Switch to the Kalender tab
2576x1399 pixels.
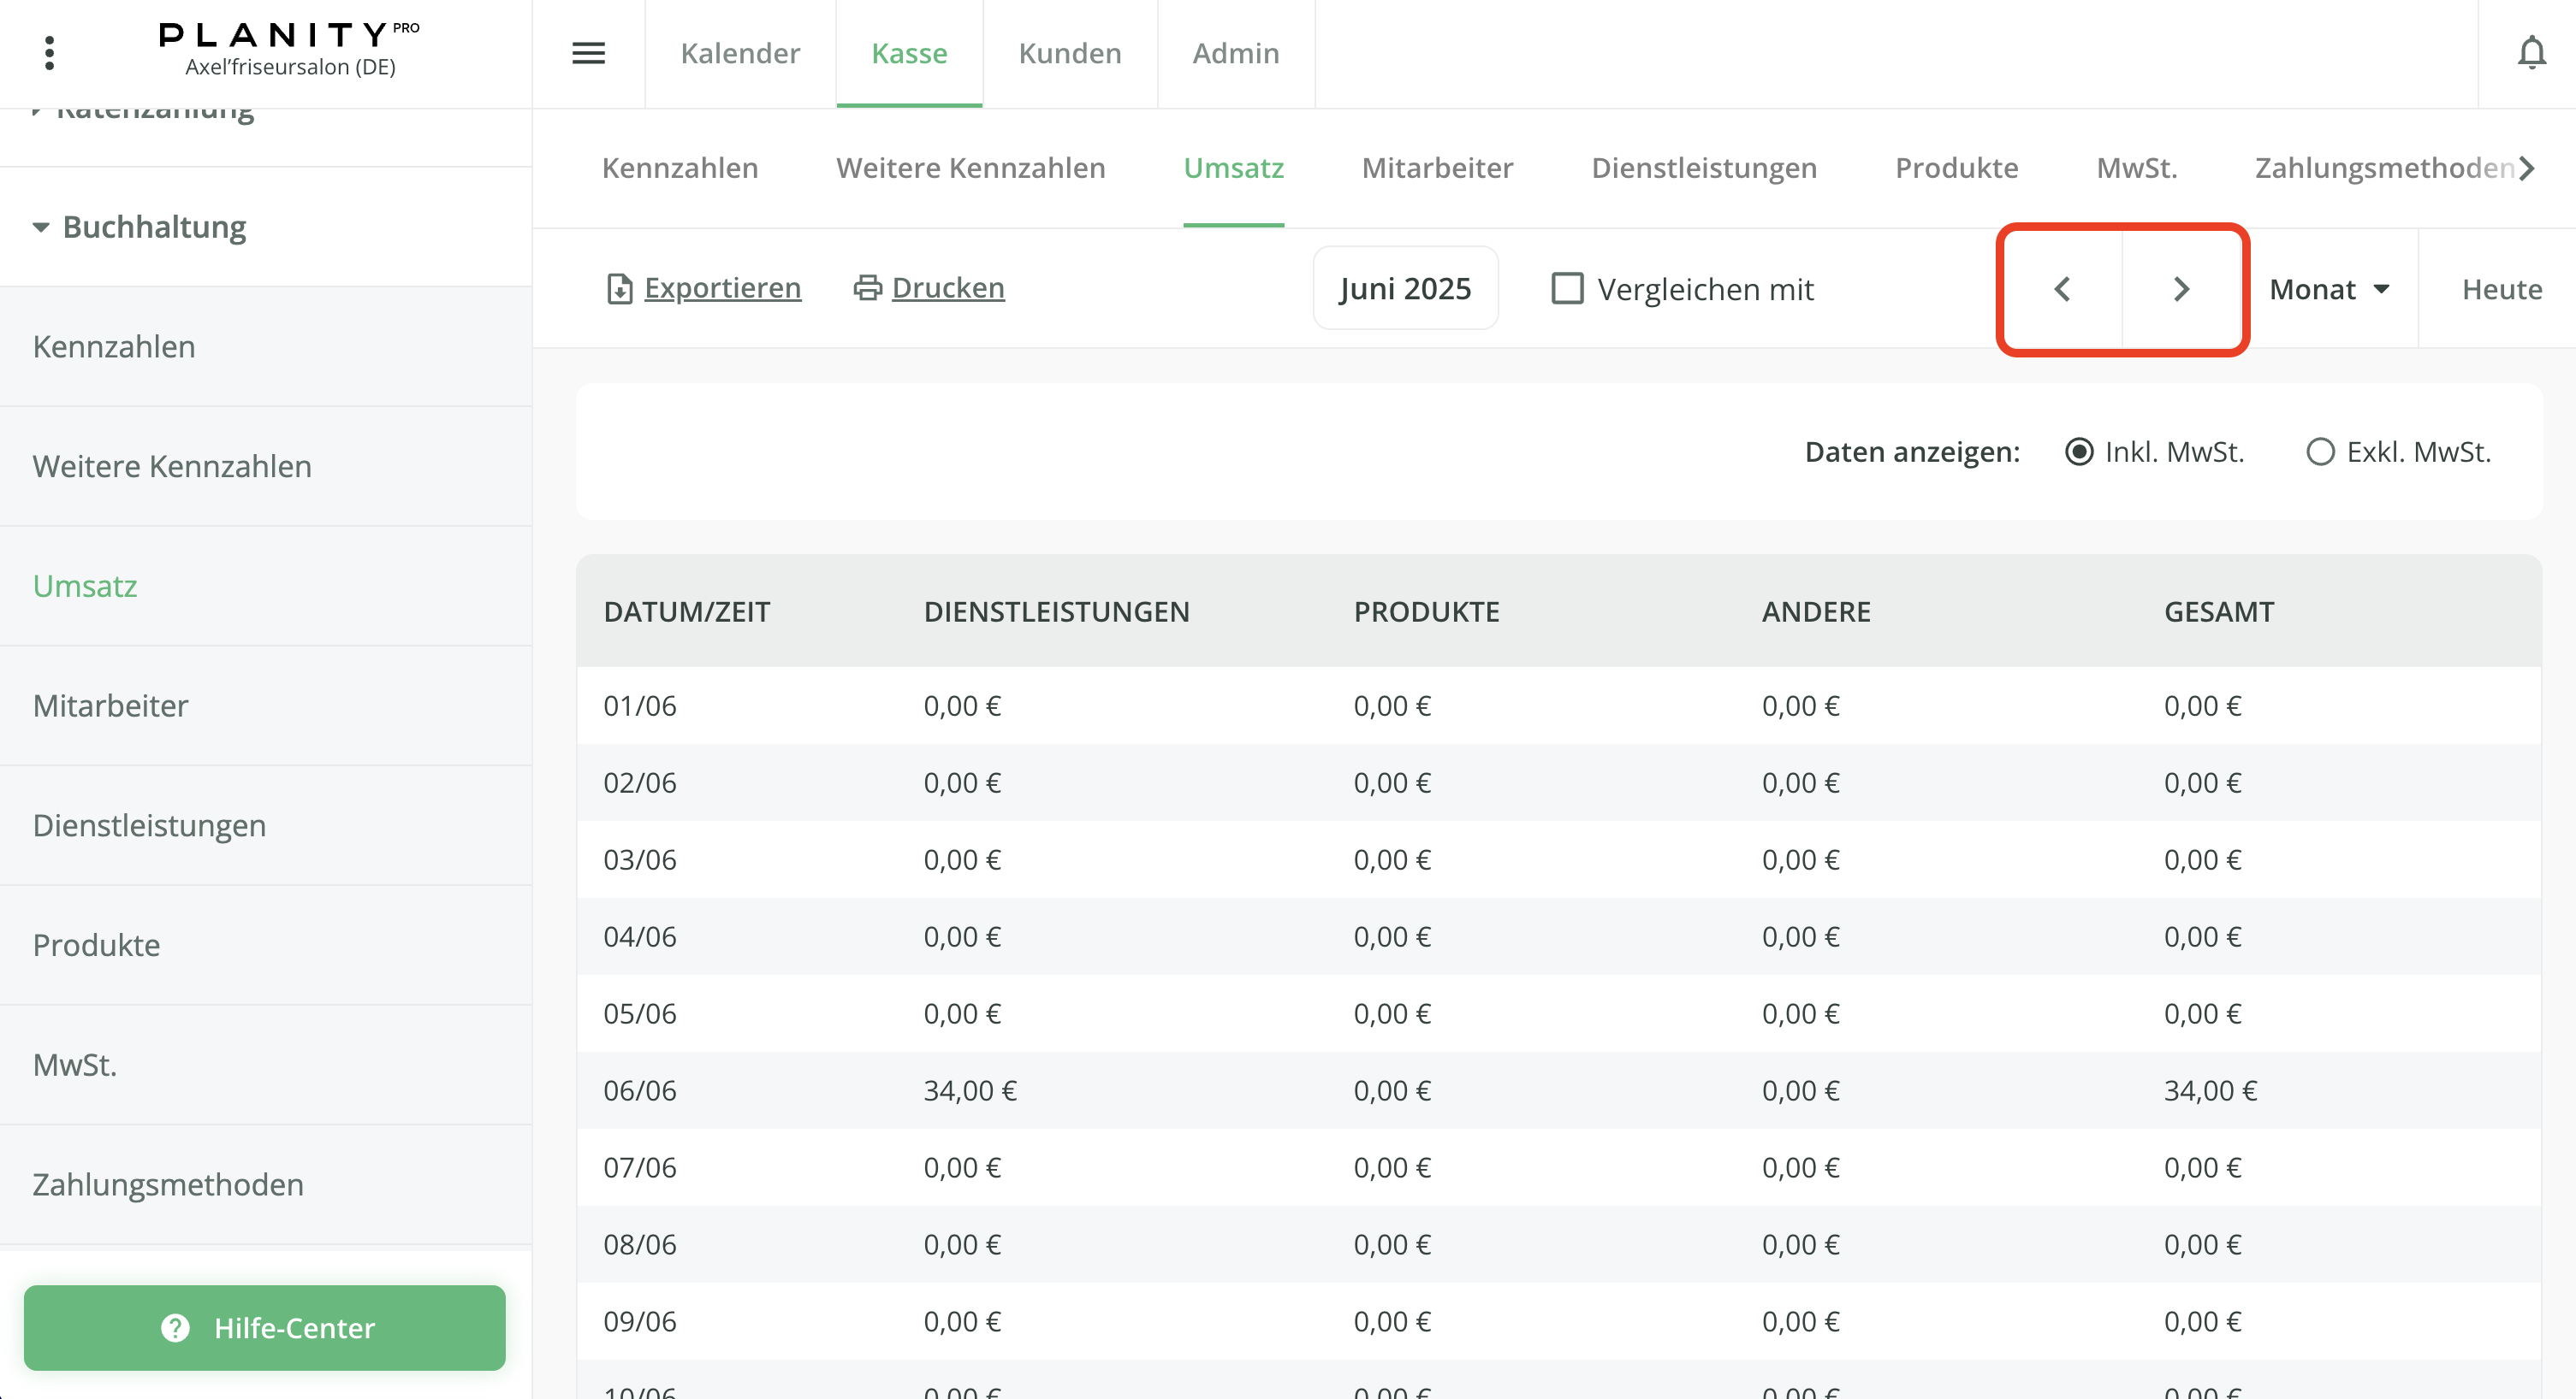[x=740, y=53]
